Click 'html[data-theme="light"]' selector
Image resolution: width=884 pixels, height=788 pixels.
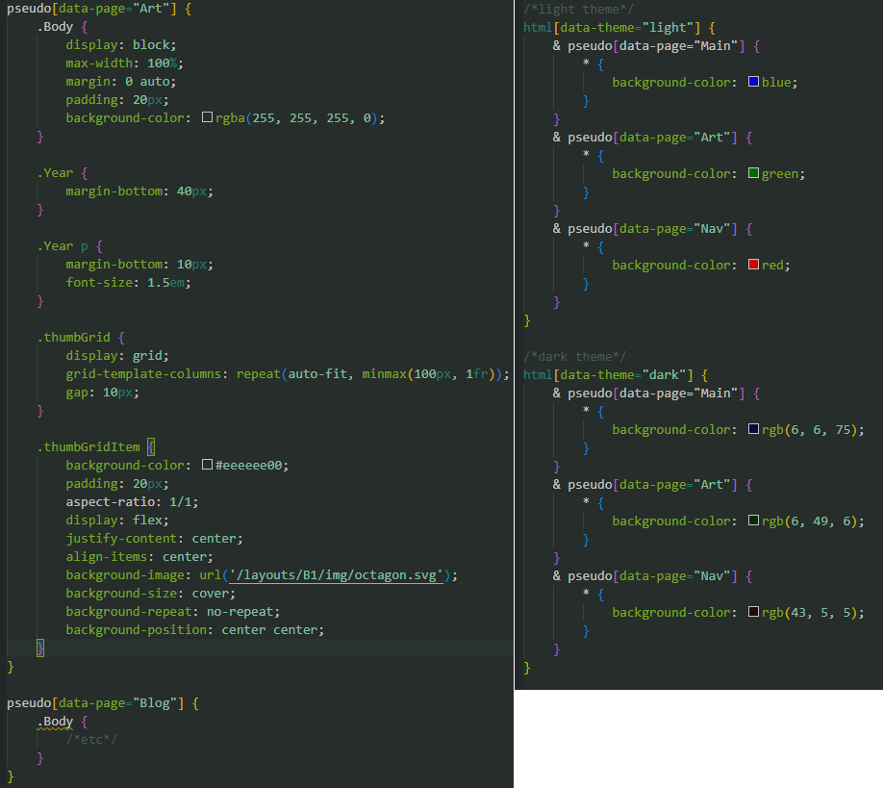pyautogui.click(x=612, y=28)
